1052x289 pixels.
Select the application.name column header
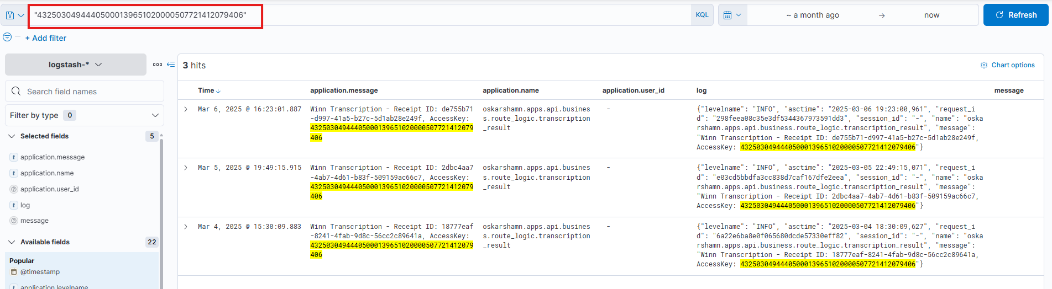tap(510, 90)
